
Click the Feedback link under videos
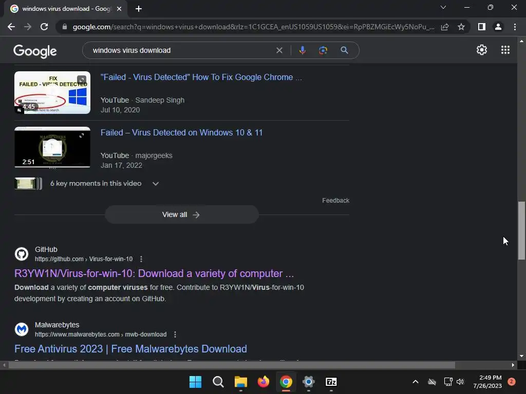[x=335, y=201]
